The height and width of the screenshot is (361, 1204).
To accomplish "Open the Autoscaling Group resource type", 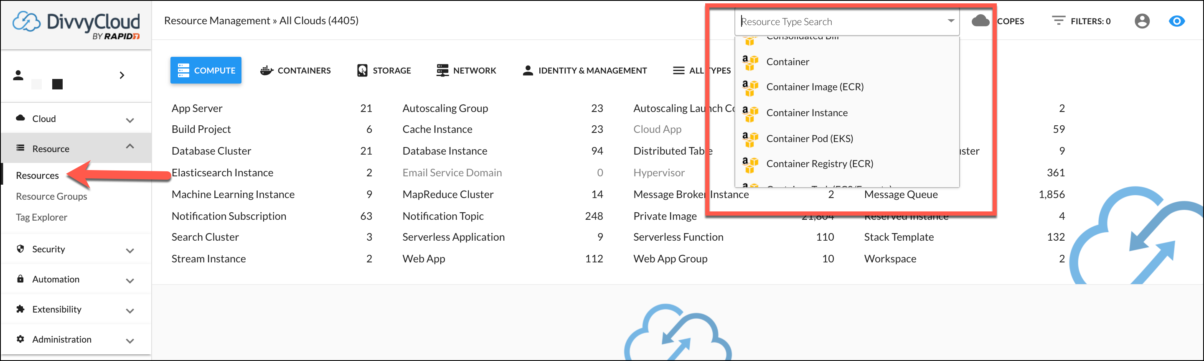I will (x=445, y=108).
